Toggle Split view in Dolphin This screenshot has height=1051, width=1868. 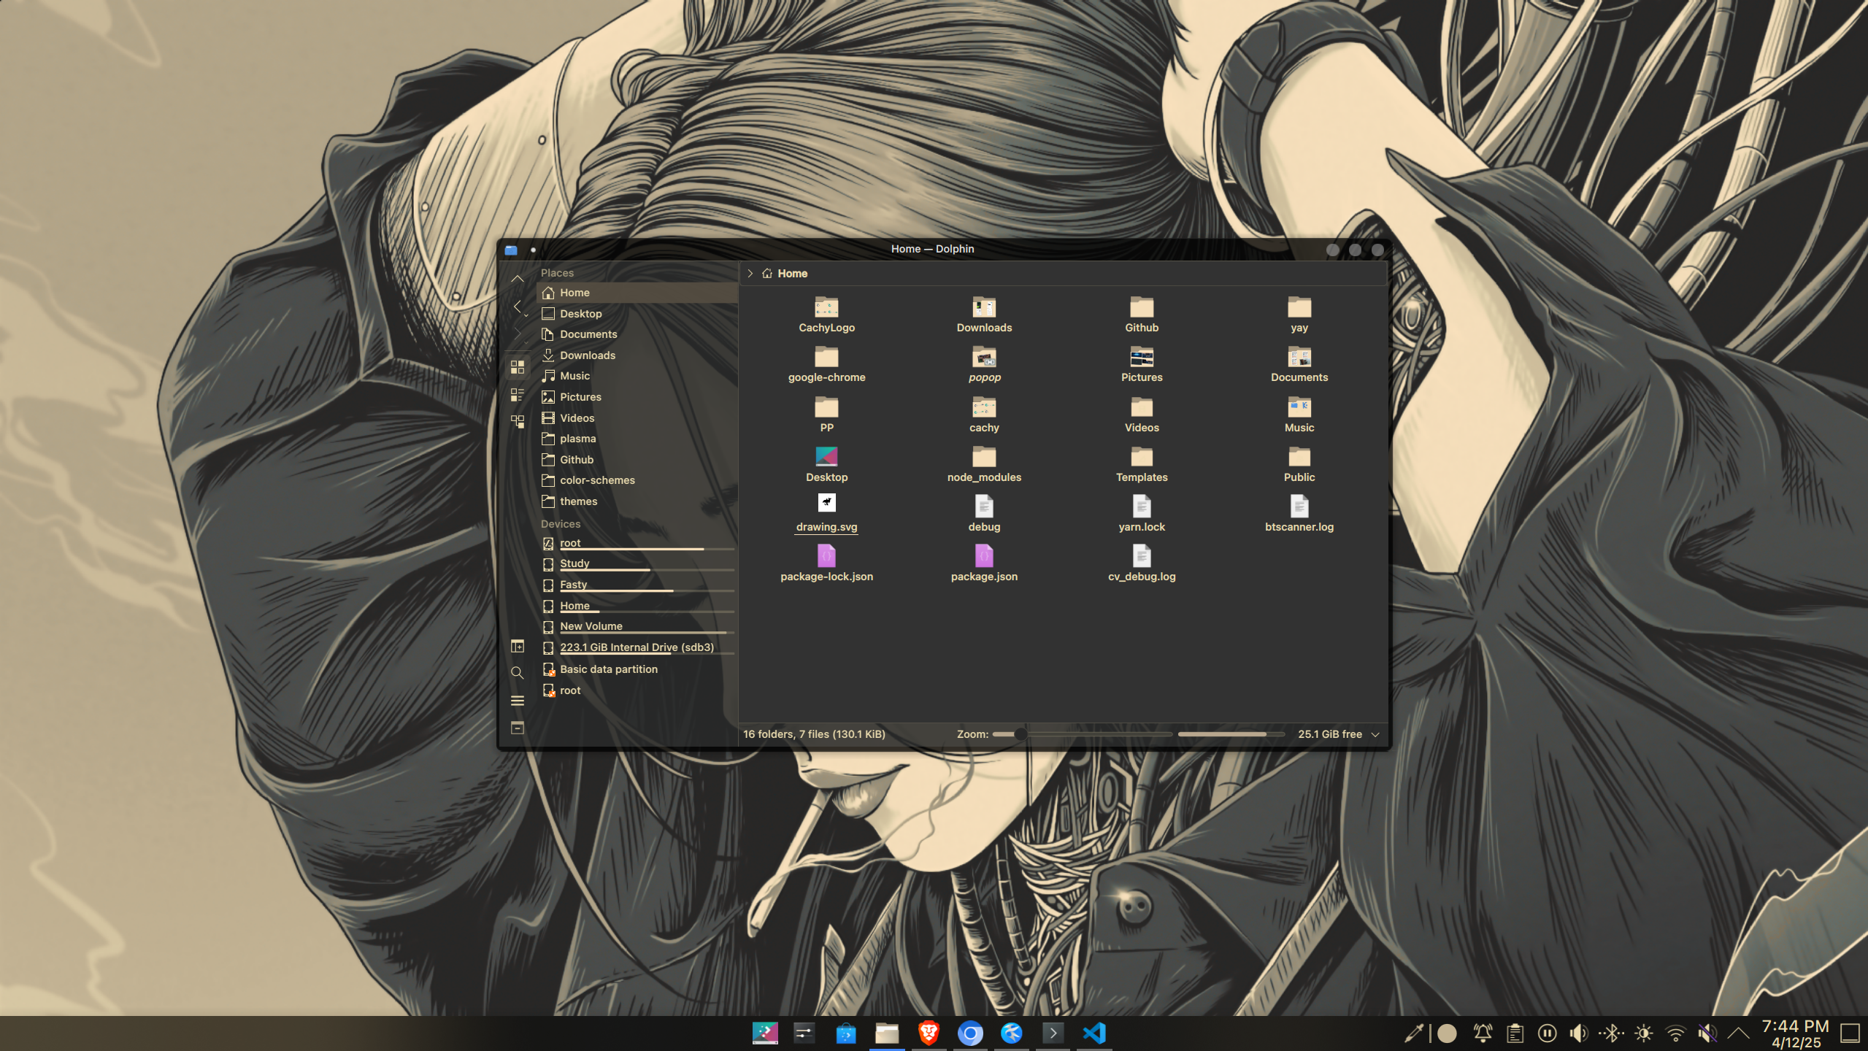click(517, 646)
